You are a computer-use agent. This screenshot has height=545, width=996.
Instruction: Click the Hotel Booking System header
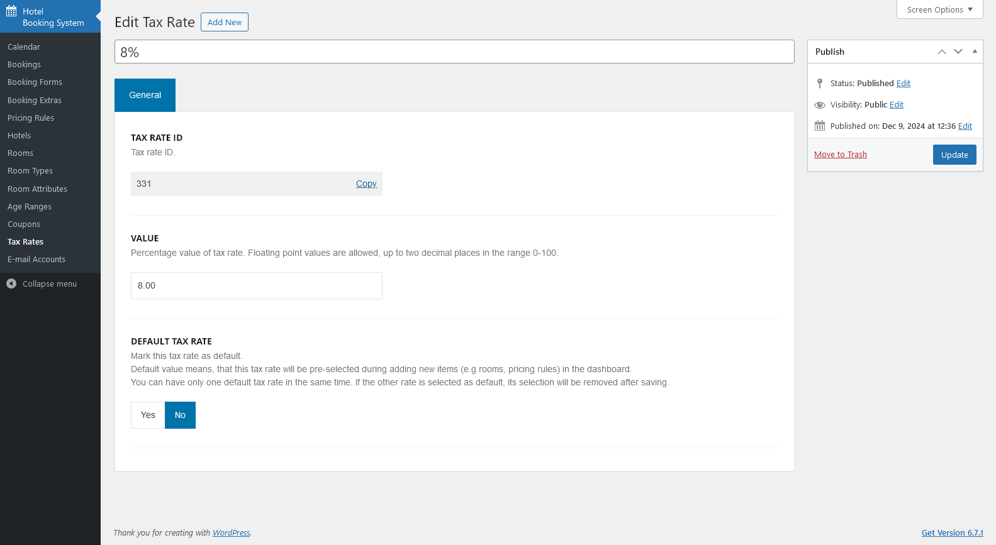[x=50, y=16]
